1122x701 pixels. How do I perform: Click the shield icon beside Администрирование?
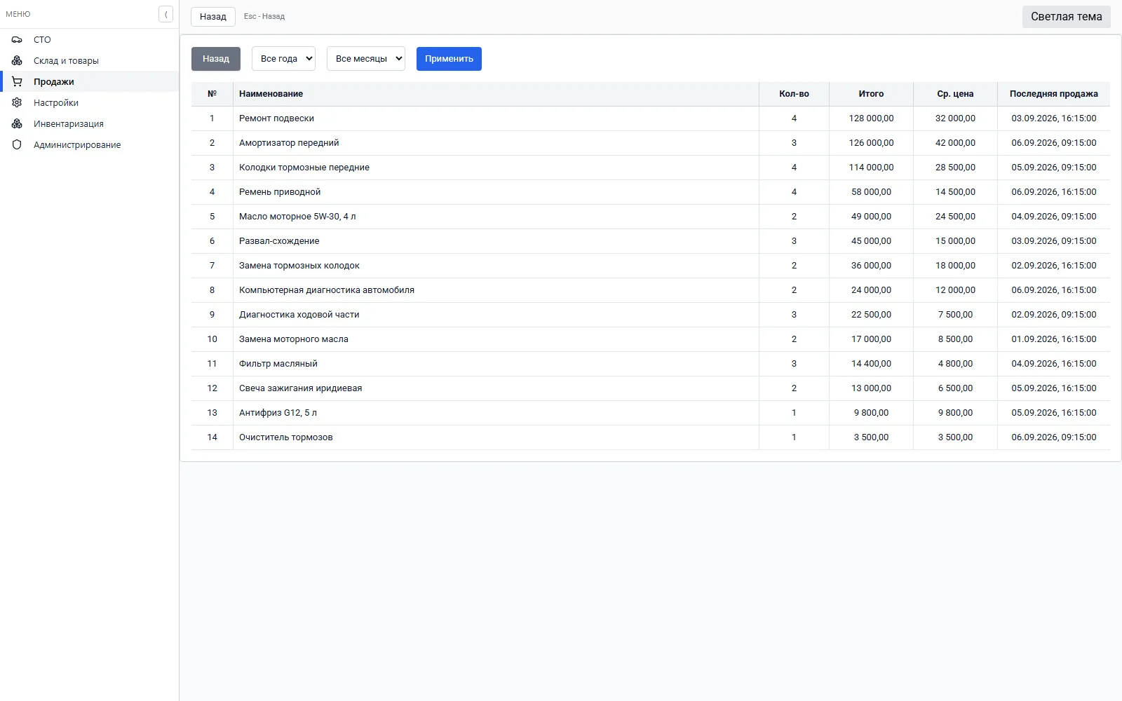point(17,145)
